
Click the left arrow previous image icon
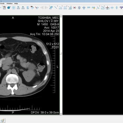pos(42,8)
